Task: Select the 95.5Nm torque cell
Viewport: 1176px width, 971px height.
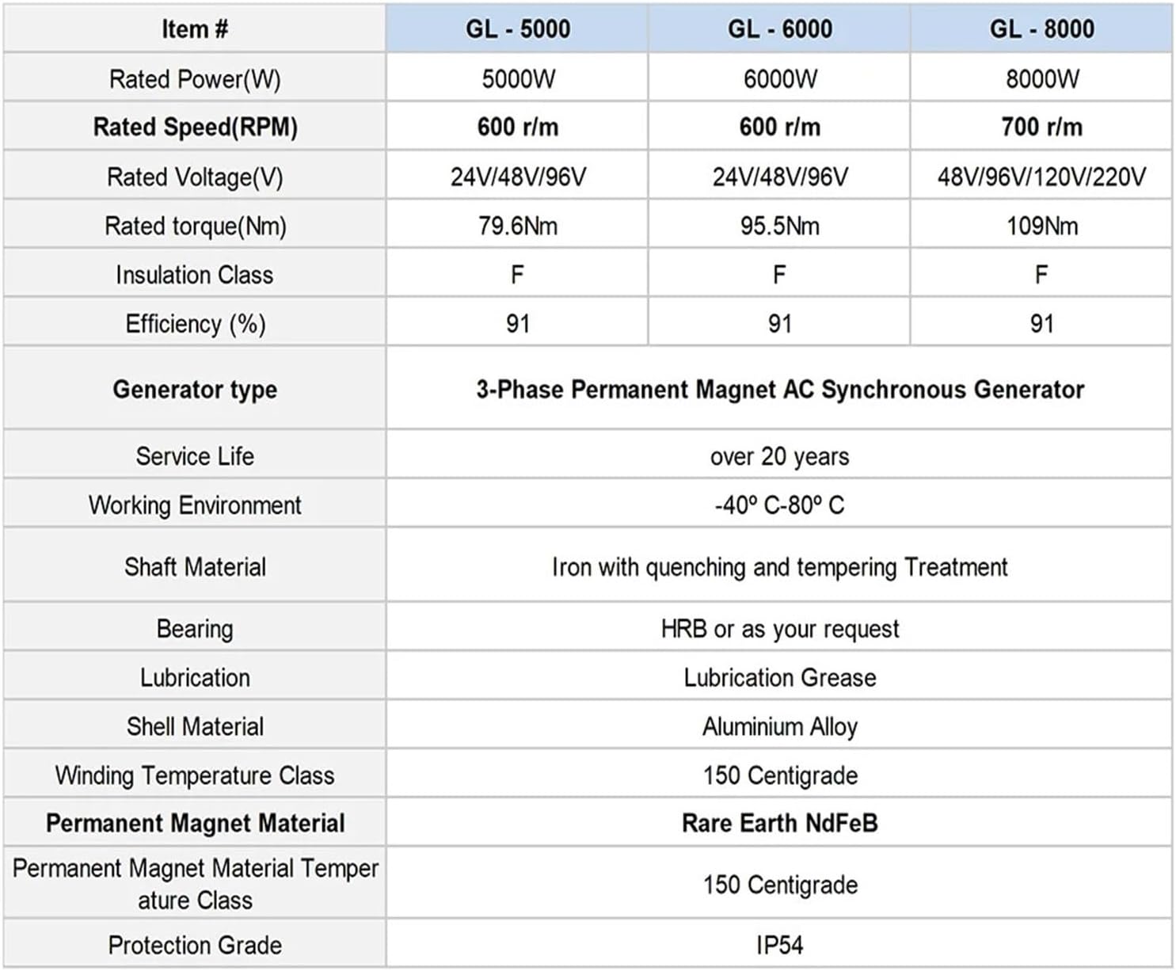Action: coord(779,226)
